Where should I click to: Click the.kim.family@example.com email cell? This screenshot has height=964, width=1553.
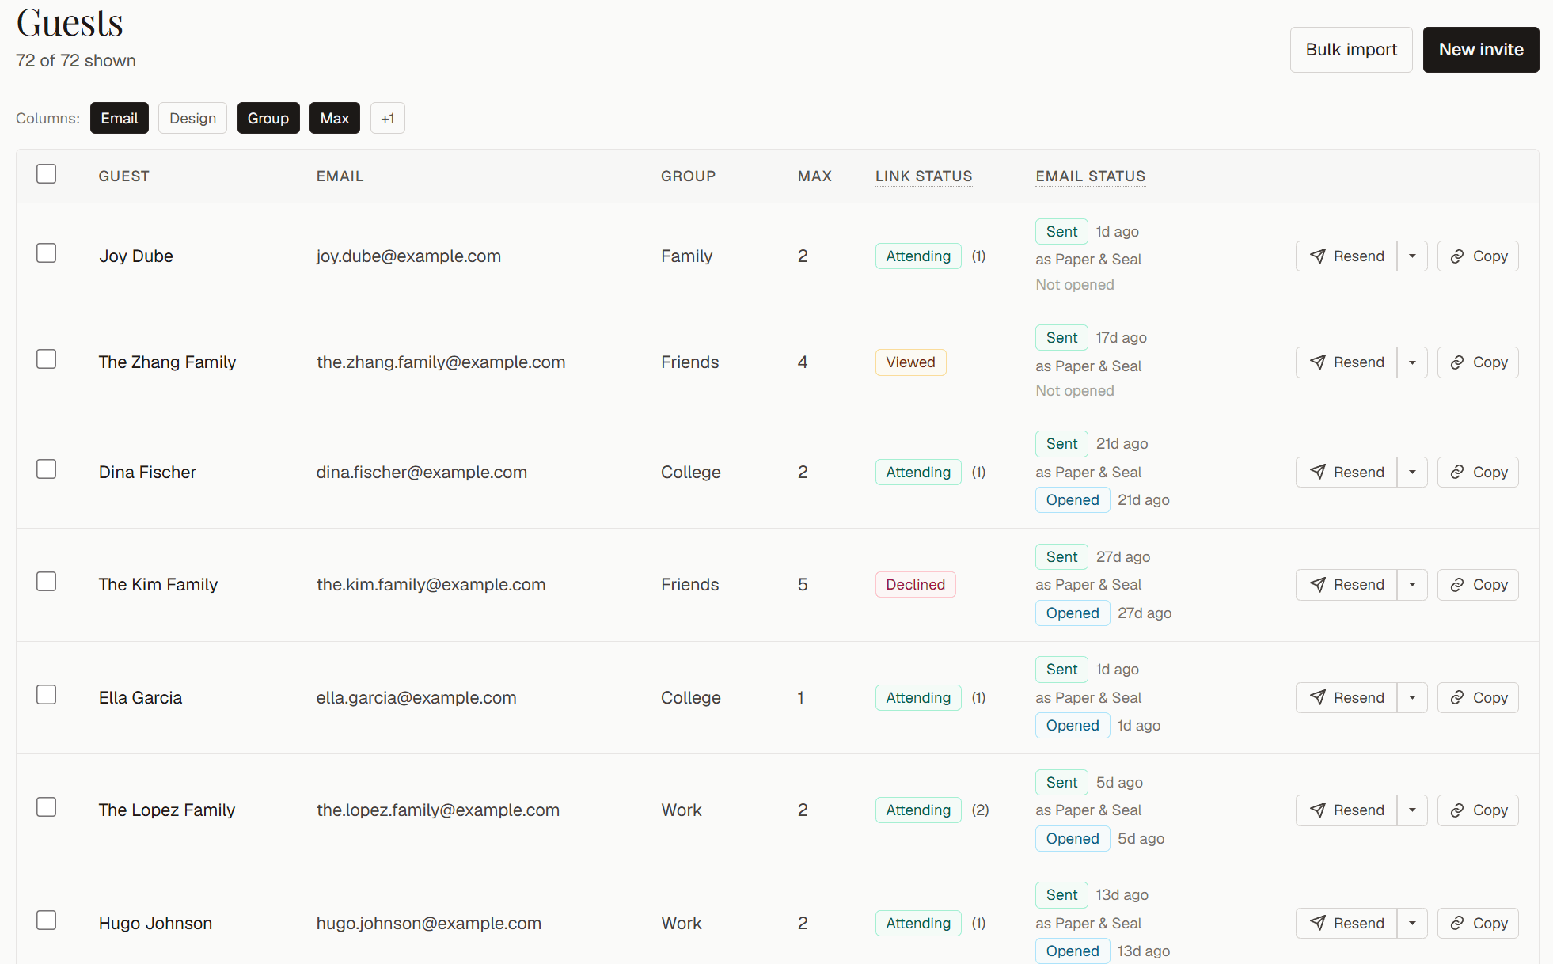(x=431, y=585)
